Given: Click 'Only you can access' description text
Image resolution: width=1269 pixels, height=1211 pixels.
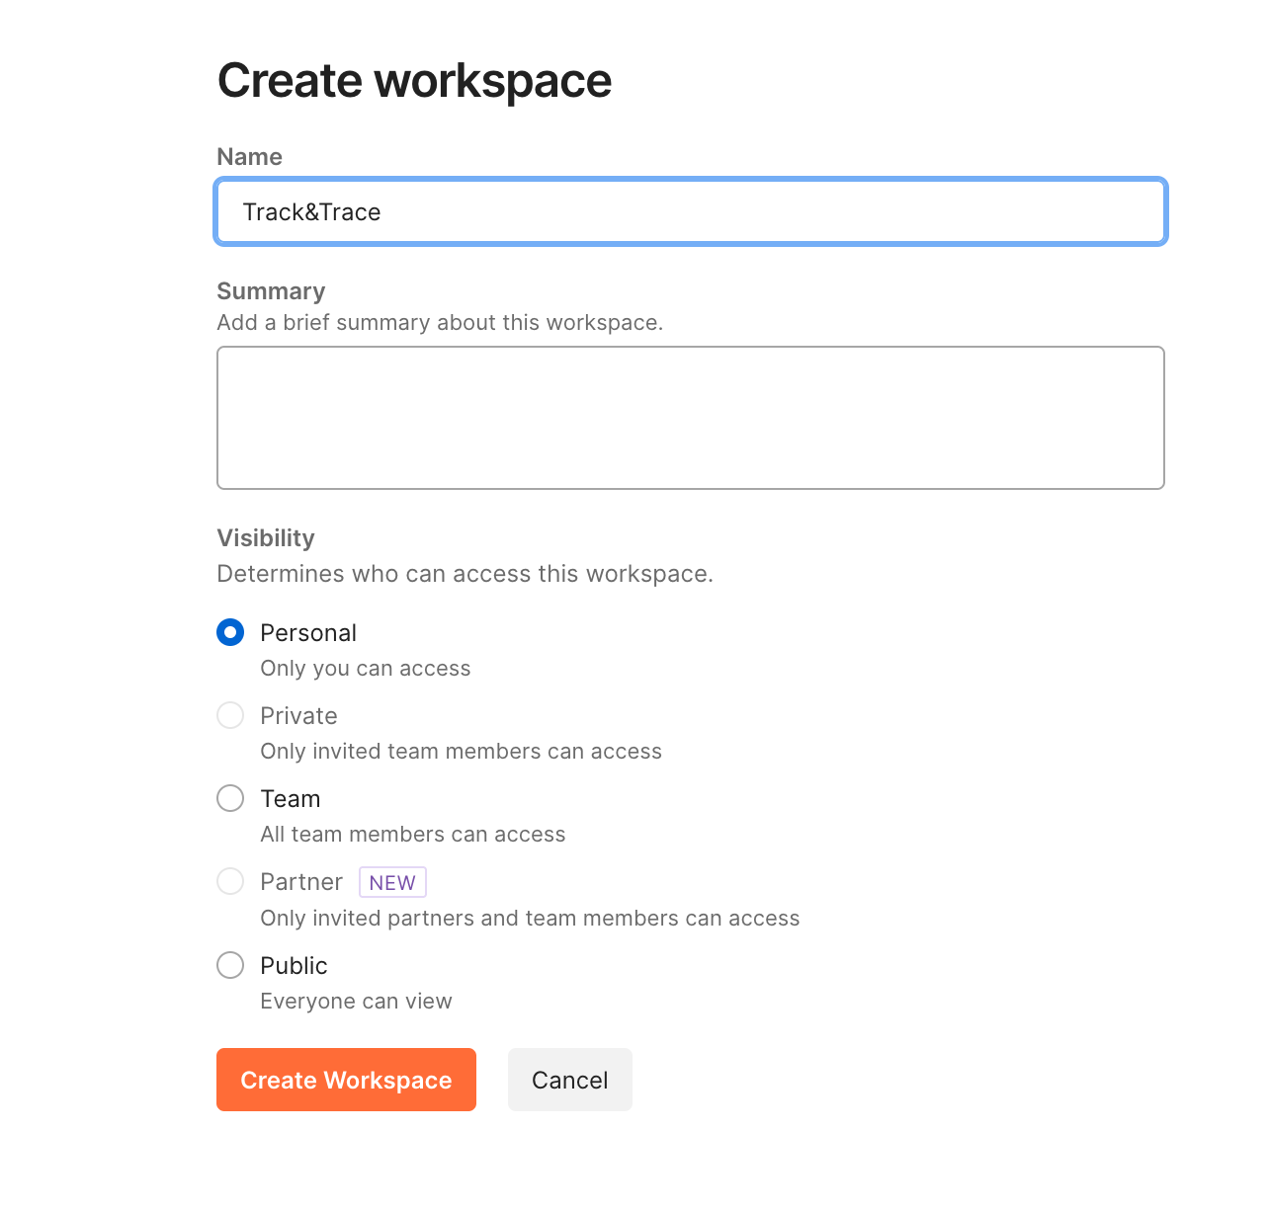Looking at the screenshot, I should [365, 668].
